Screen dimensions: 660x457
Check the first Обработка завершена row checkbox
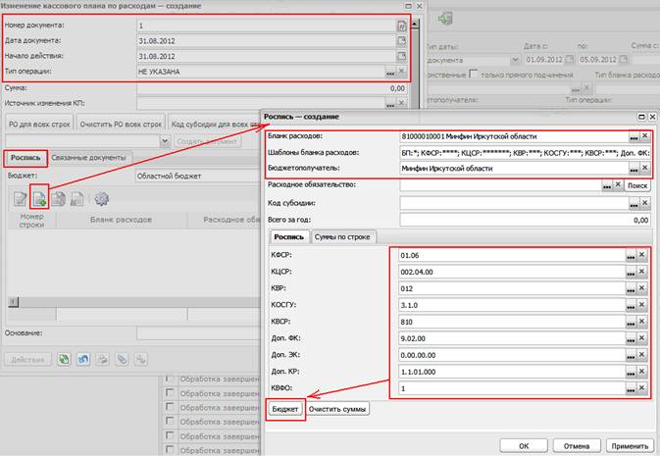170,379
